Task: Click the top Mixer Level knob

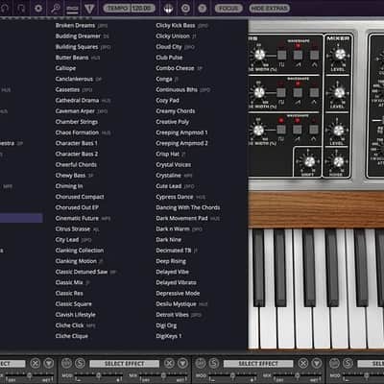Action: click(x=340, y=55)
